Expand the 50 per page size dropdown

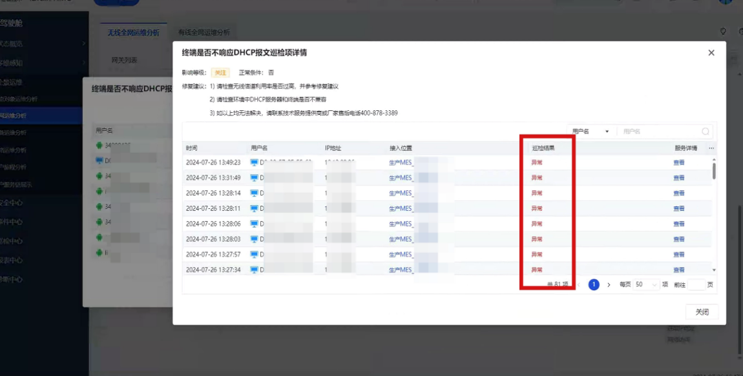[x=645, y=285]
